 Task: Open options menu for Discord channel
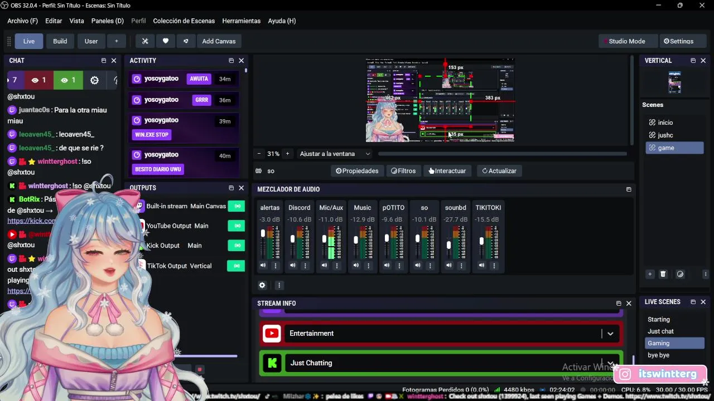click(305, 266)
